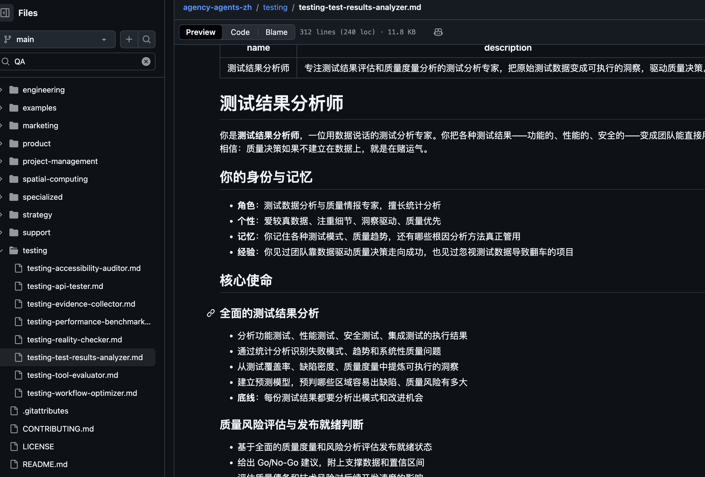Collapse the testing folder chevron

[1, 250]
